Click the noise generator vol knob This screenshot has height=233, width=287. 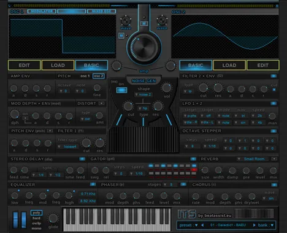(x=167, y=88)
